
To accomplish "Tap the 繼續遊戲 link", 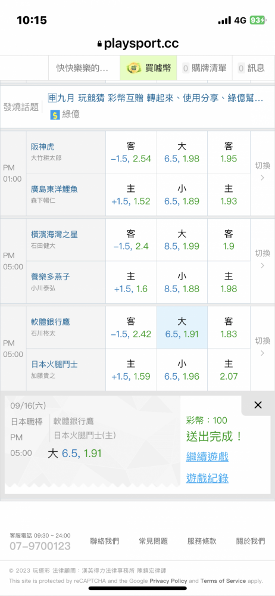I will coord(207,457).
